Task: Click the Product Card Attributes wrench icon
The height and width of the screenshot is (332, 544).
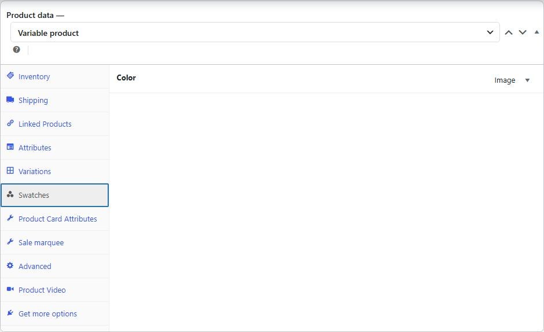Action: pos(10,218)
